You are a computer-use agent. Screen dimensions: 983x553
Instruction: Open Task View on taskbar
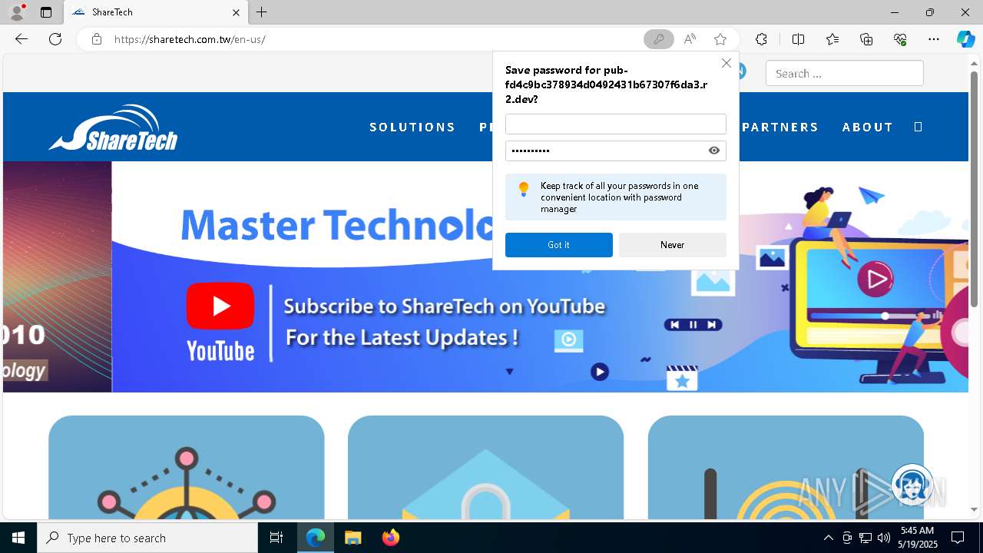[276, 538]
